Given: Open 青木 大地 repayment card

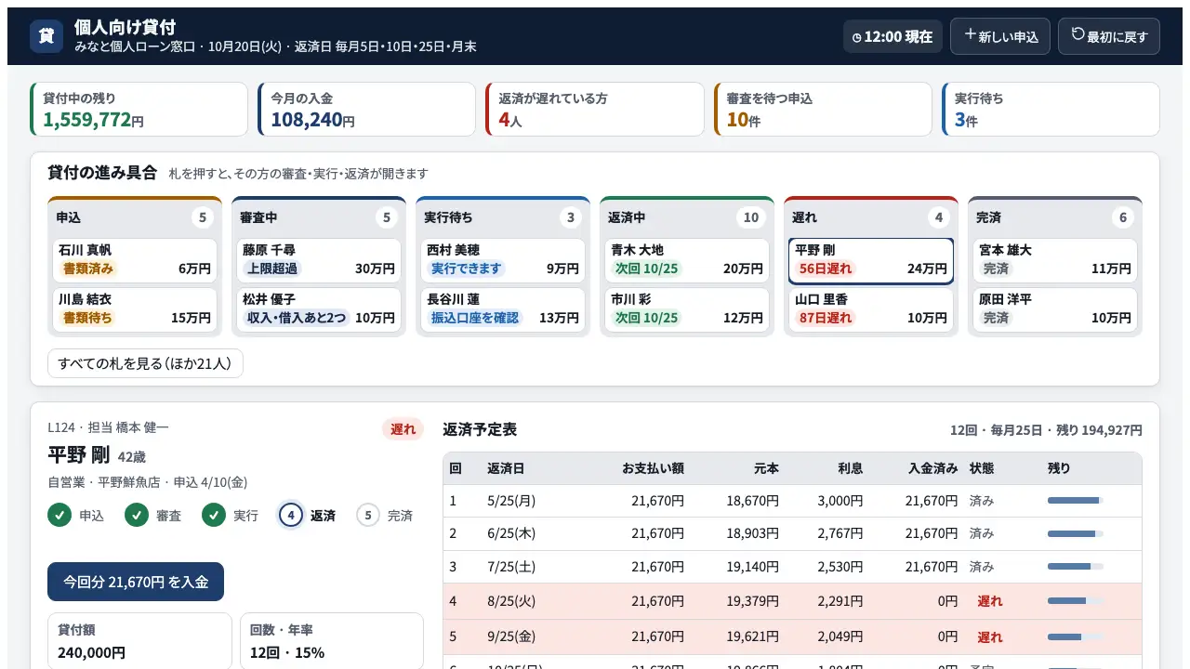Looking at the screenshot, I should pyautogui.click(x=687, y=260).
